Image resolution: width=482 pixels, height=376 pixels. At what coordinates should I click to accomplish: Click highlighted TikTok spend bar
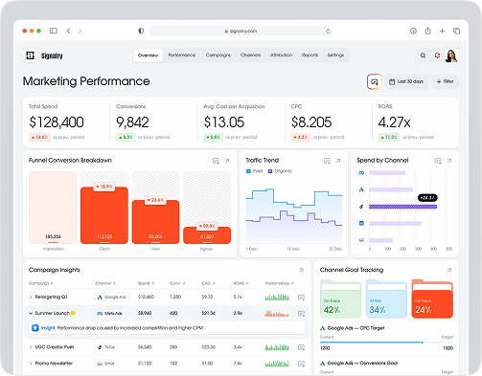[x=402, y=207]
